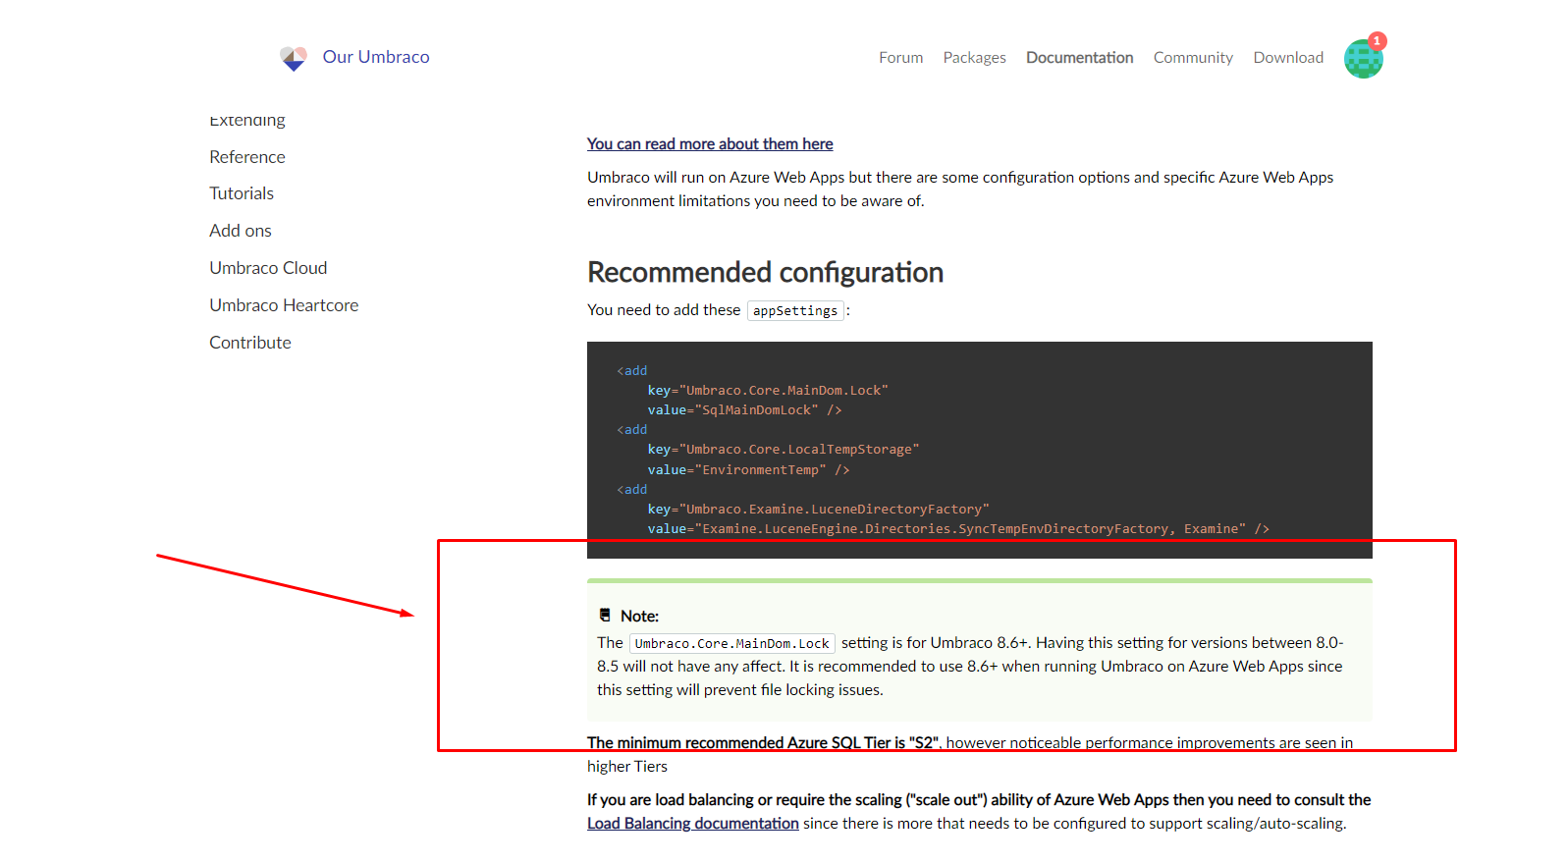Select the Documentation menu item
1568x863 pixels.
click(1079, 58)
